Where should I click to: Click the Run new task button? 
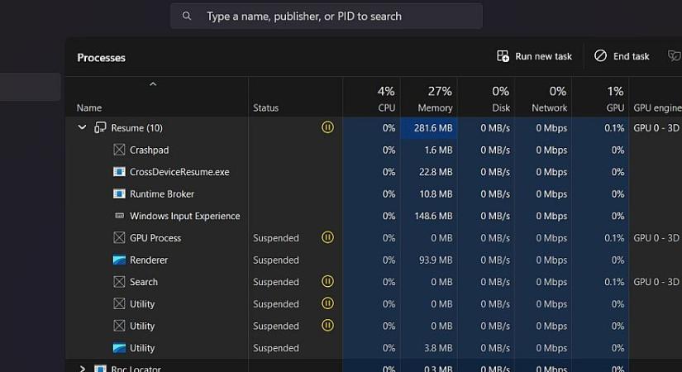(535, 56)
